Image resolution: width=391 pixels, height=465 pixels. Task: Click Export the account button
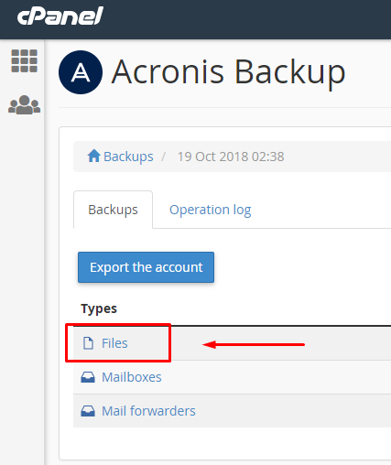(146, 267)
